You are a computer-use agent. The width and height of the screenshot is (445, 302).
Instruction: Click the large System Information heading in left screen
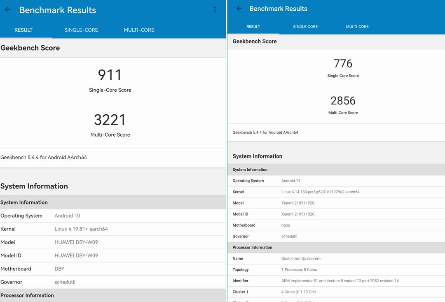[34, 186]
